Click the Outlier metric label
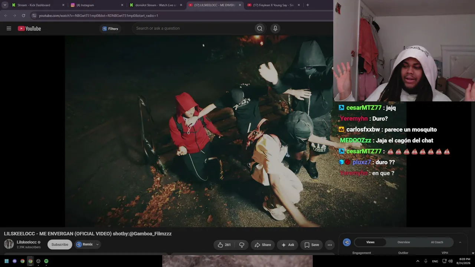This screenshot has width=475, height=267. [403, 253]
